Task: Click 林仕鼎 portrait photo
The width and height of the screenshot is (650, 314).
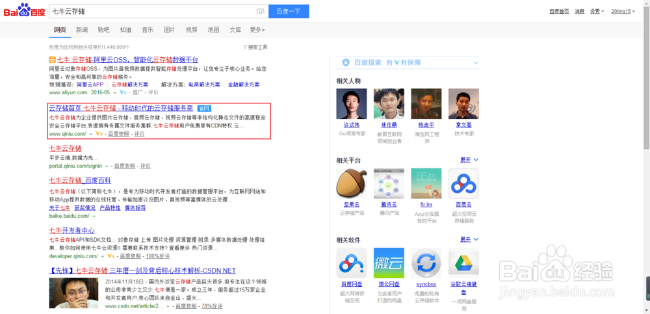Action: pos(389,104)
